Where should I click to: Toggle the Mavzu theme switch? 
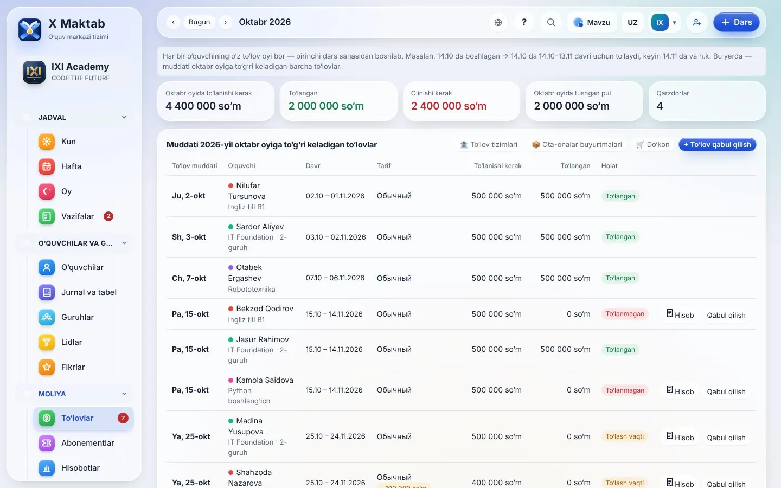pyautogui.click(x=592, y=22)
